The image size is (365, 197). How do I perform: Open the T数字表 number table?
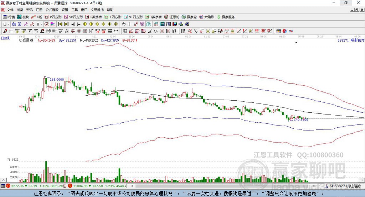point(153,17)
